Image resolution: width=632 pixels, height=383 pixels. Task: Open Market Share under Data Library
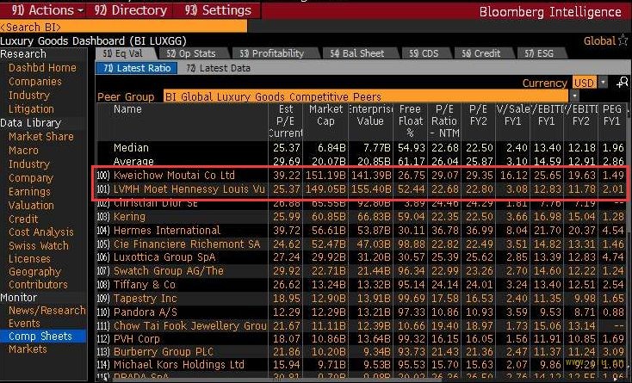(41, 137)
